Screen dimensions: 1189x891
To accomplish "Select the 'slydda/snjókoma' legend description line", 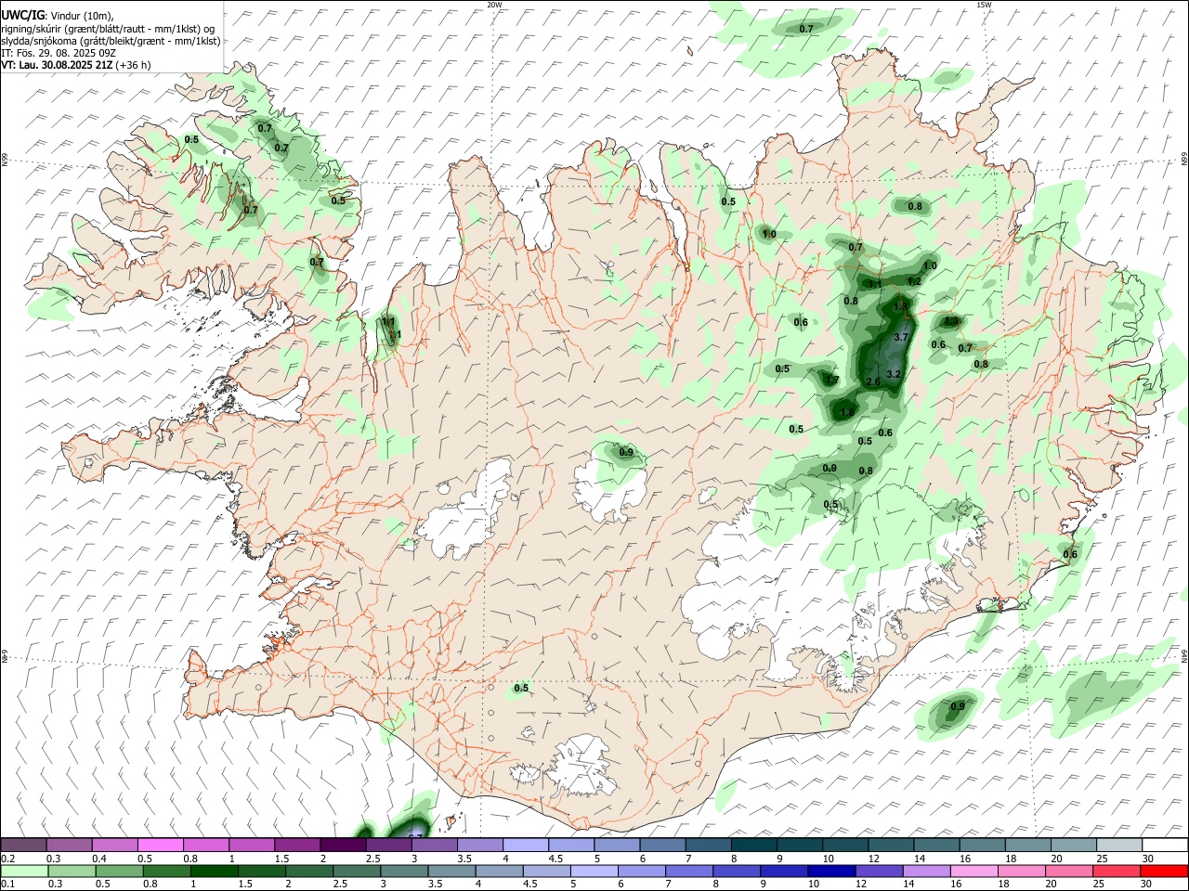I will (111, 41).
